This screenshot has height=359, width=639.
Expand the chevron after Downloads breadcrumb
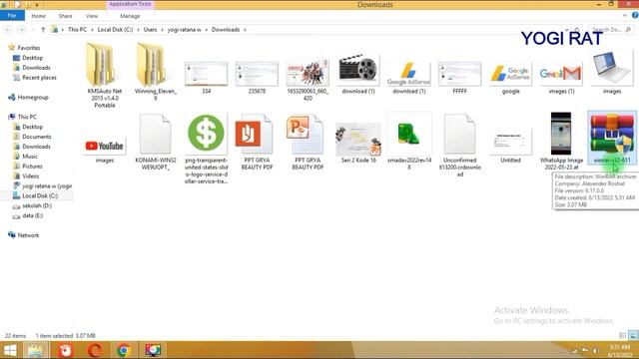tap(245, 29)
